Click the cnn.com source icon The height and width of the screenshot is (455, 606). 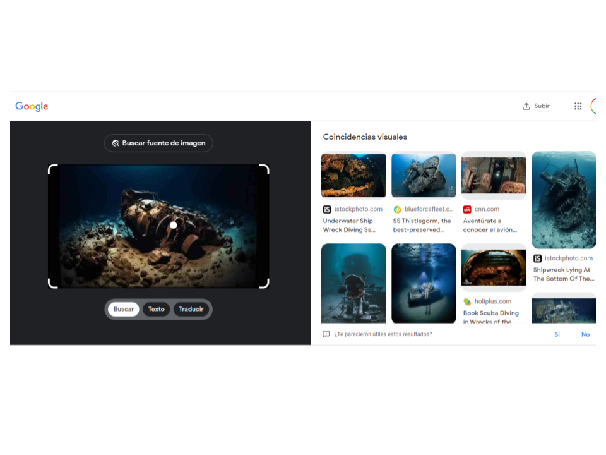pos(467,209)
